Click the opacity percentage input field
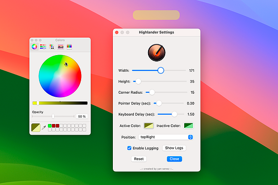 coord(82,117)
